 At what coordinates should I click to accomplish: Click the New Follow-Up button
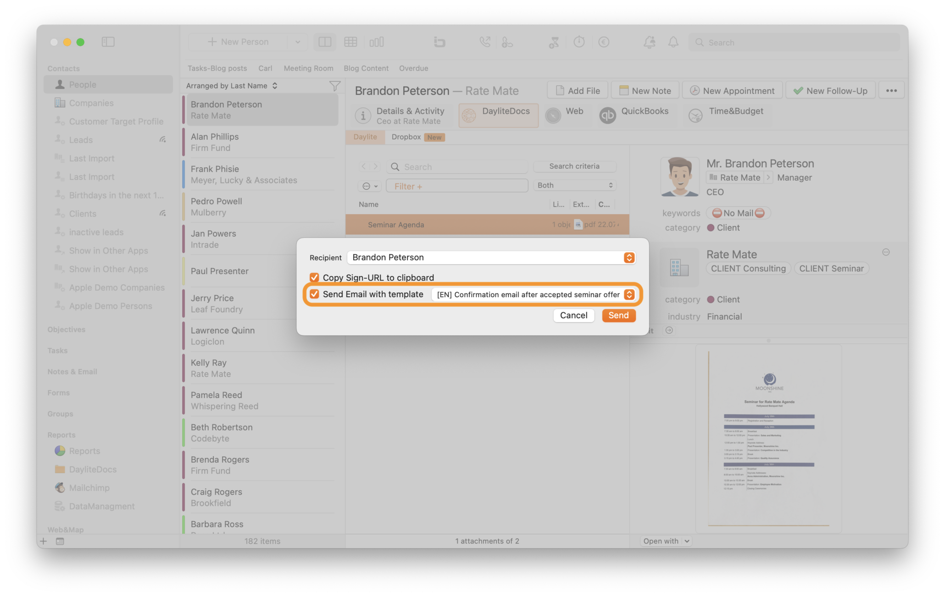(x=830, y=91)
